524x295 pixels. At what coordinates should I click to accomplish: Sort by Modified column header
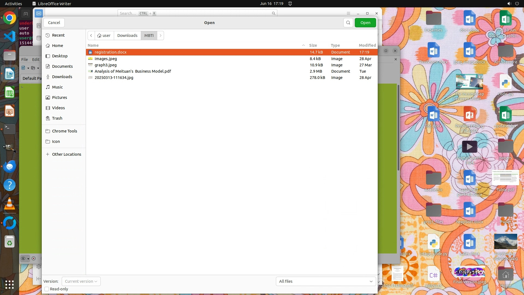(367, 45)
